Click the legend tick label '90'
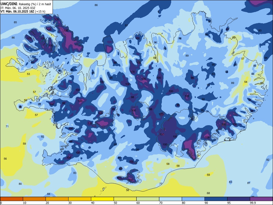The image size is (273, 205). (206, 203)
